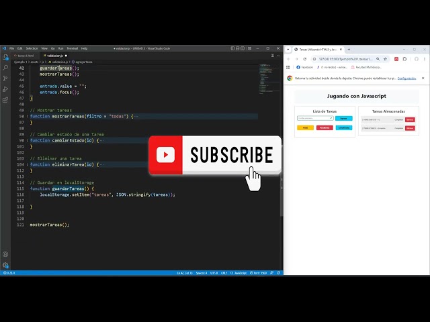This screenshot has height=322, width=430.
Task: Click the zoom magnifier icon in address bar
Action: point(378,59)
